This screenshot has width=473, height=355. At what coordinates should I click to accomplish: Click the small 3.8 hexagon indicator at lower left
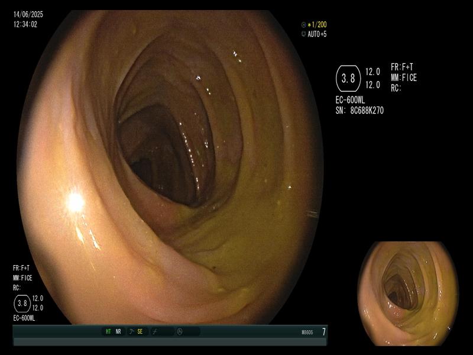coord(22,304)
